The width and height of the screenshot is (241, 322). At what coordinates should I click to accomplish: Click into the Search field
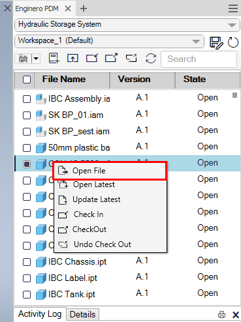tap(199, 59)
